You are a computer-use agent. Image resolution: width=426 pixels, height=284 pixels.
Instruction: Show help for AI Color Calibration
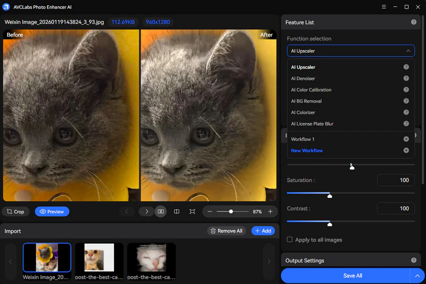tap(406, 90)
